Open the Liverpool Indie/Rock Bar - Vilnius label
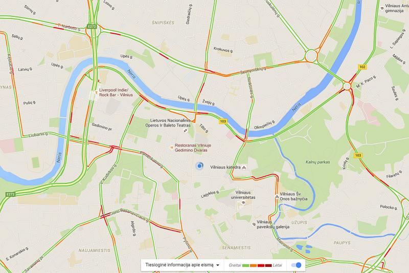Screen dimensions: 409x273 pos(116,92)
